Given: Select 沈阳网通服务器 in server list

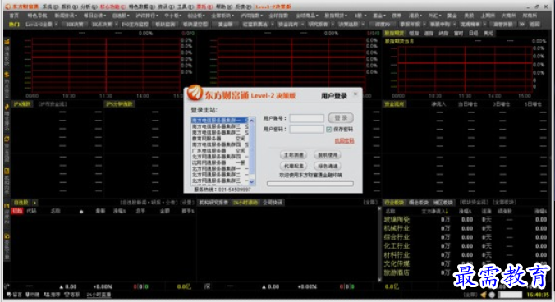Looking at the screenshot, I should (220, 162).
